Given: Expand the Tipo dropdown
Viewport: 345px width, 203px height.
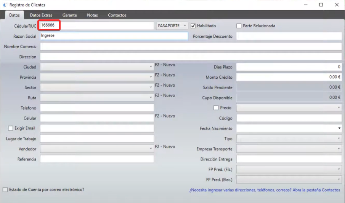Looking at the screenshot, I should click(x=289, y=138).
